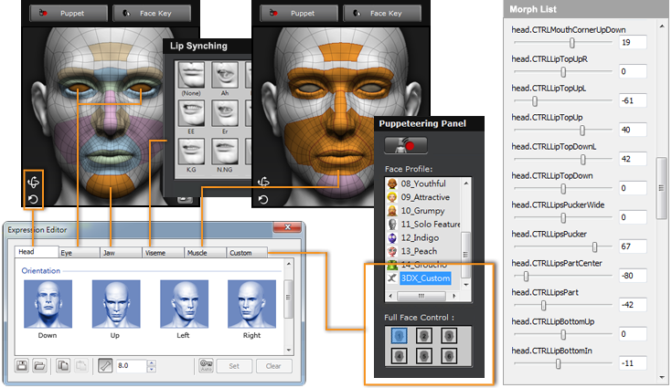Click the Puppet button above the left head
672x388 pixels.
69,14
